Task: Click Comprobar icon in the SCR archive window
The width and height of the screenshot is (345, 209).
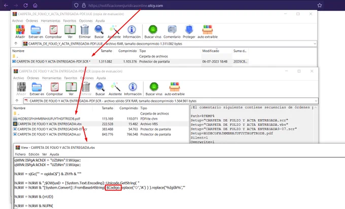Action: coord(54,87)
